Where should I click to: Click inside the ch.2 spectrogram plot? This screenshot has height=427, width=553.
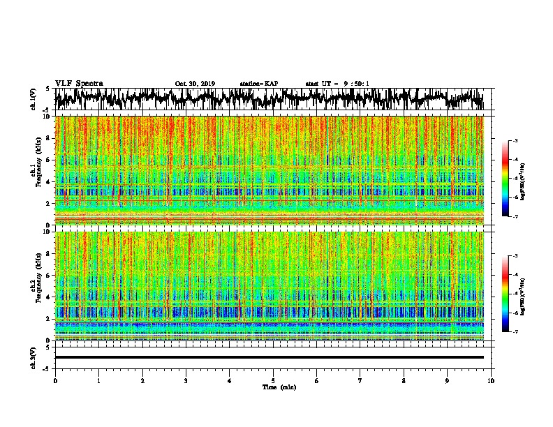pyautogui.click(x=270, y=286)
